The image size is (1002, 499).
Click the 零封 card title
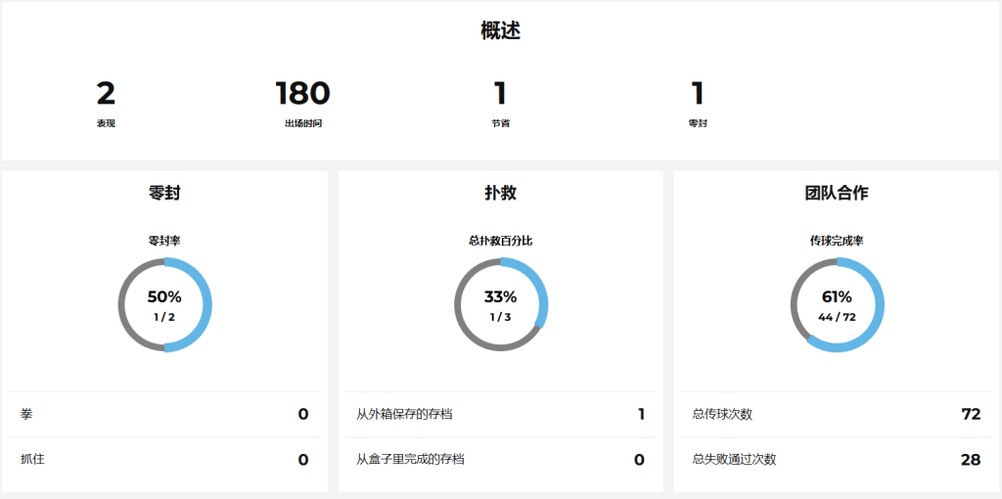click(164, 193)
